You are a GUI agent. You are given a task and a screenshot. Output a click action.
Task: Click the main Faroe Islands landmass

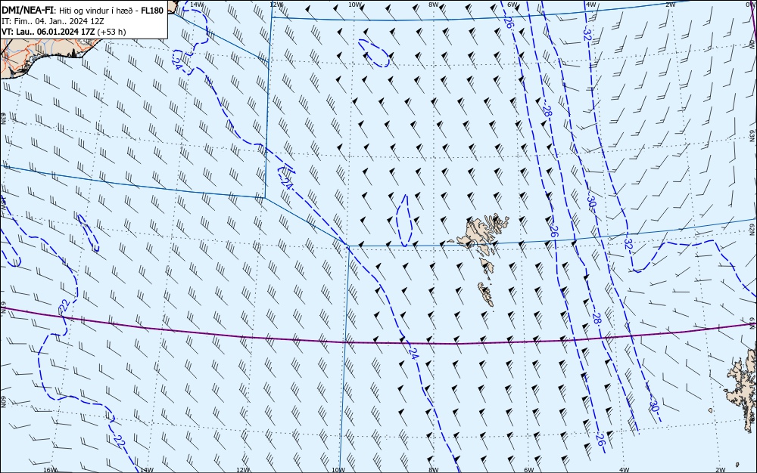[x=483, y=236]
